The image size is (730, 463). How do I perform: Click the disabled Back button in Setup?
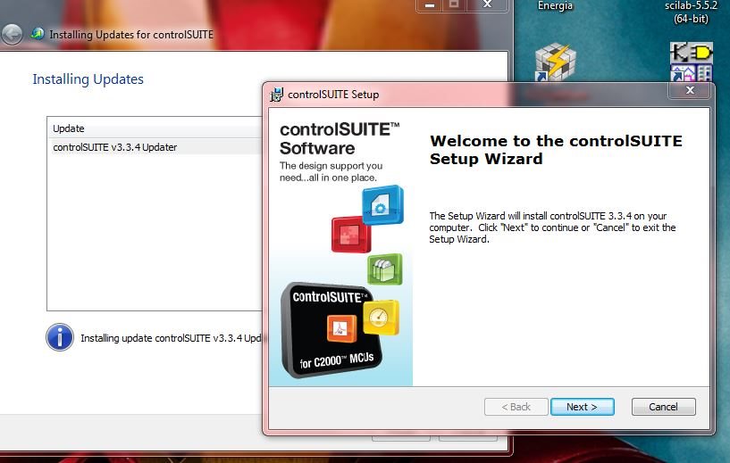point(516,407)
